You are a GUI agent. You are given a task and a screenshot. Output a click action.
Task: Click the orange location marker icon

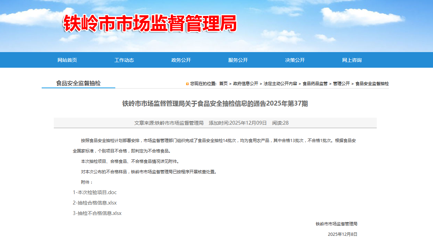pyautogui.click(x=188, y=84)
